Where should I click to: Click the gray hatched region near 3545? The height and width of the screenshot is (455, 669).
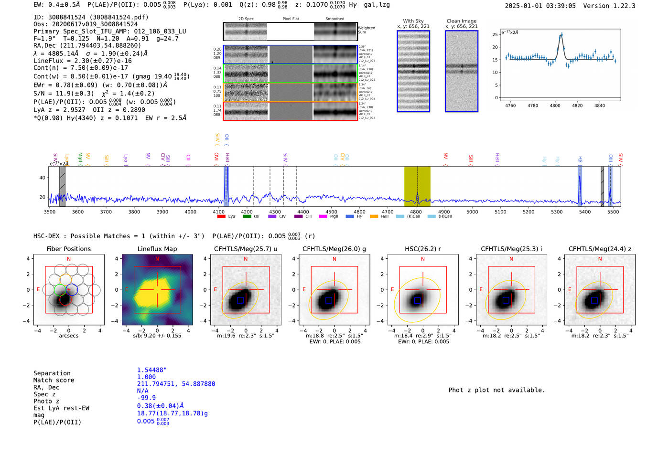coord(62,186)
